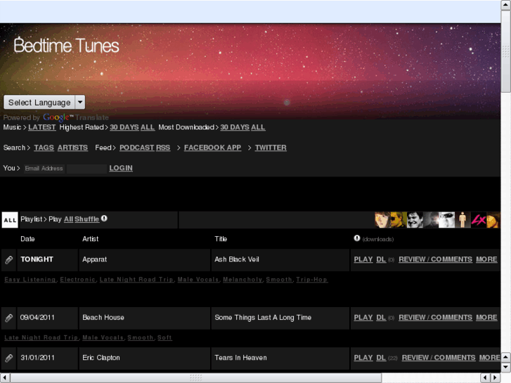Click the TONIGHT date cell

click(x=47, y=260)
